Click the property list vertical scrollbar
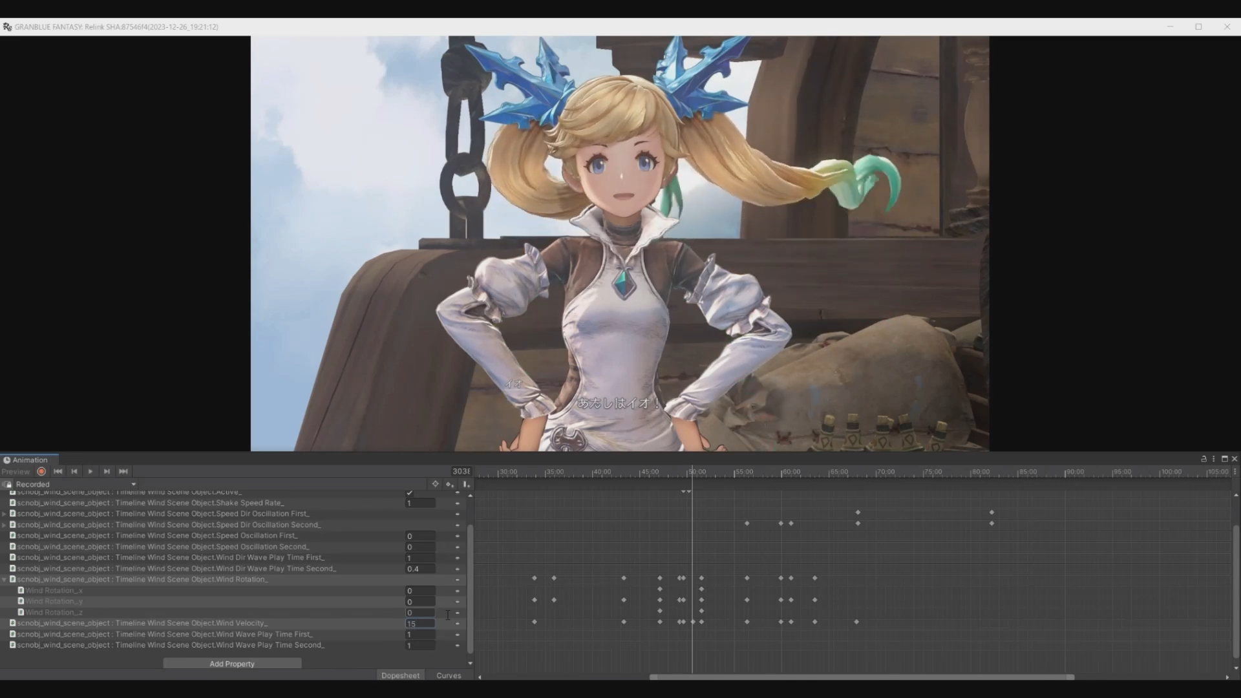The width and height of the screenshot is (1241, 698). [470, 588]
